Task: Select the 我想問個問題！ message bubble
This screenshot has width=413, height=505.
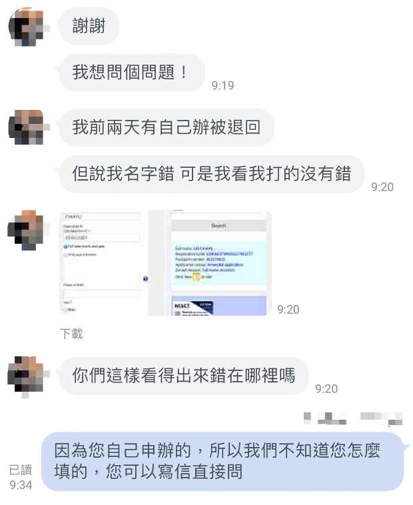Action: point(133,72)
